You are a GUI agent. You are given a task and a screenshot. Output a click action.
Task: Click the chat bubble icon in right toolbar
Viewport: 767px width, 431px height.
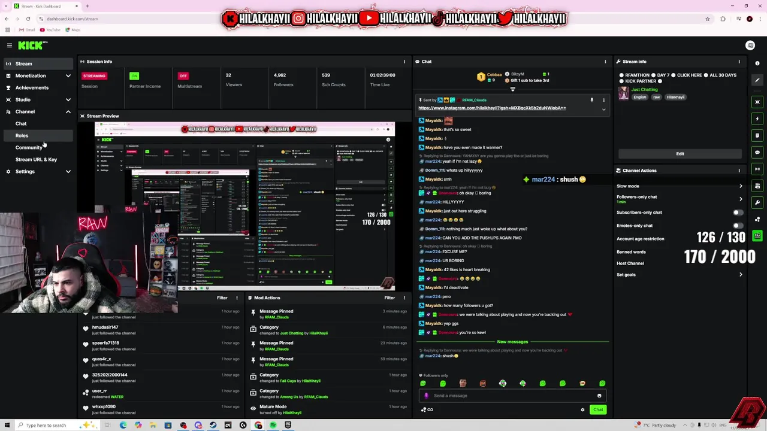[x=758, y=152]
